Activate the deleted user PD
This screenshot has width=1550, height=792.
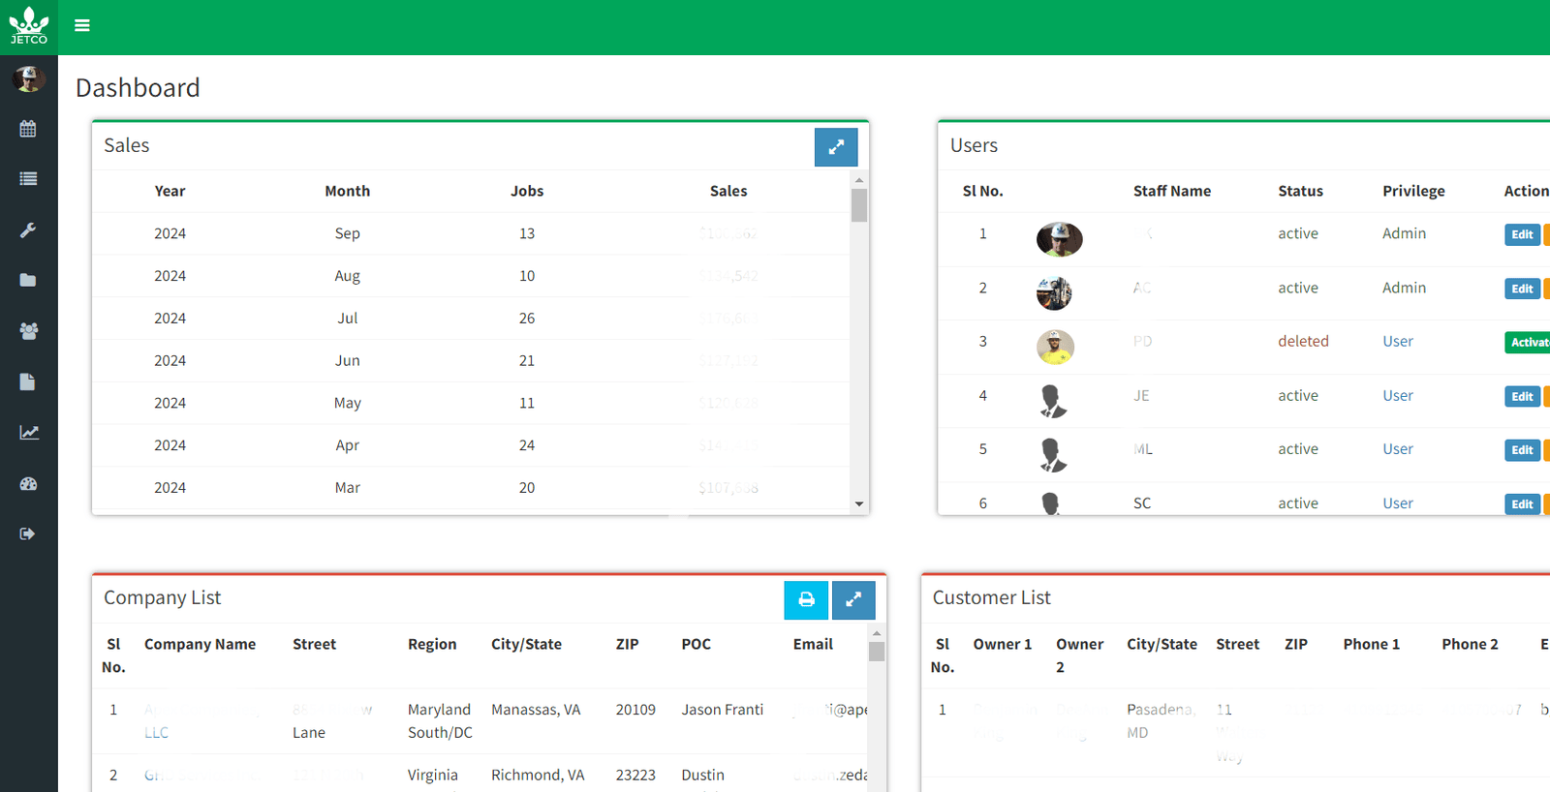pyautogui.click(x=1529, y=342)
